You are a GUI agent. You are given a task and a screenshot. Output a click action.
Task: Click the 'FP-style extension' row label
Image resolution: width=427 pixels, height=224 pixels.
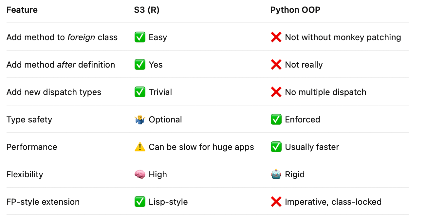43,202
